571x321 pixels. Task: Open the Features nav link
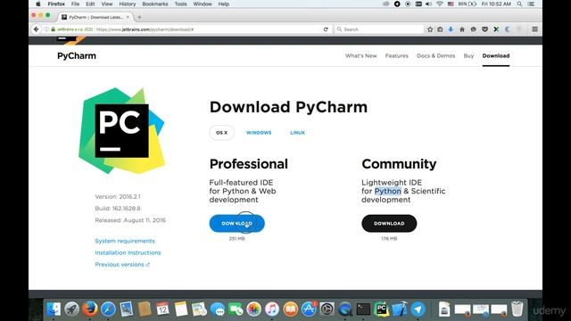(396, 55)
